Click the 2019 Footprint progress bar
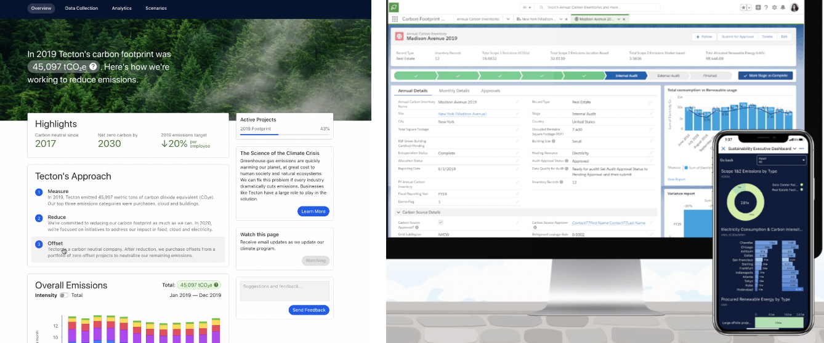 pos(285,134)
